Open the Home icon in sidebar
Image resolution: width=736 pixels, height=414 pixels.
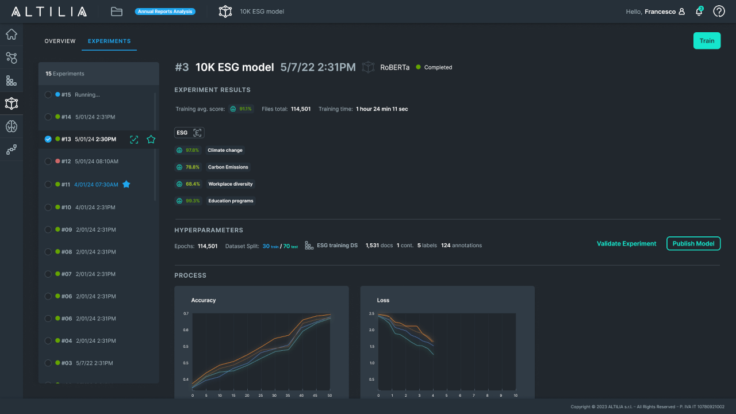click(x=11, y=34)
